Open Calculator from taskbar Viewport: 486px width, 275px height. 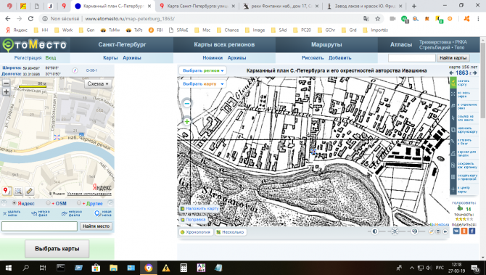coord(184,268)
